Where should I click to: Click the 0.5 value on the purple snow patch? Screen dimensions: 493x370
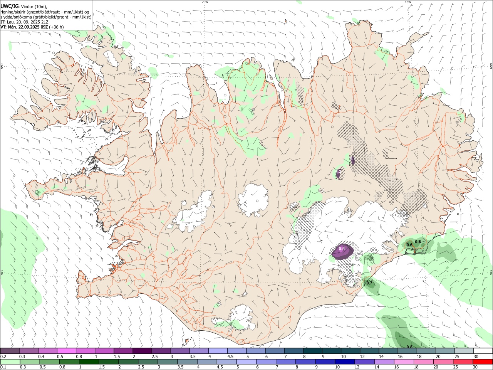click(x=342, y=249)
